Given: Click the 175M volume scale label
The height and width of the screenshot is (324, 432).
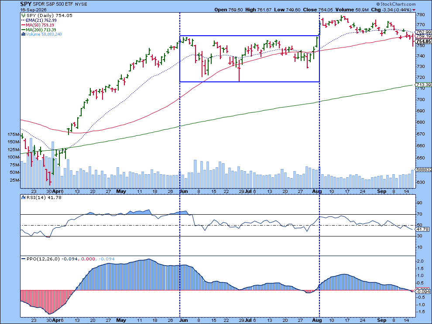Looking at the screenshot, I should click(x=14, y=135).
